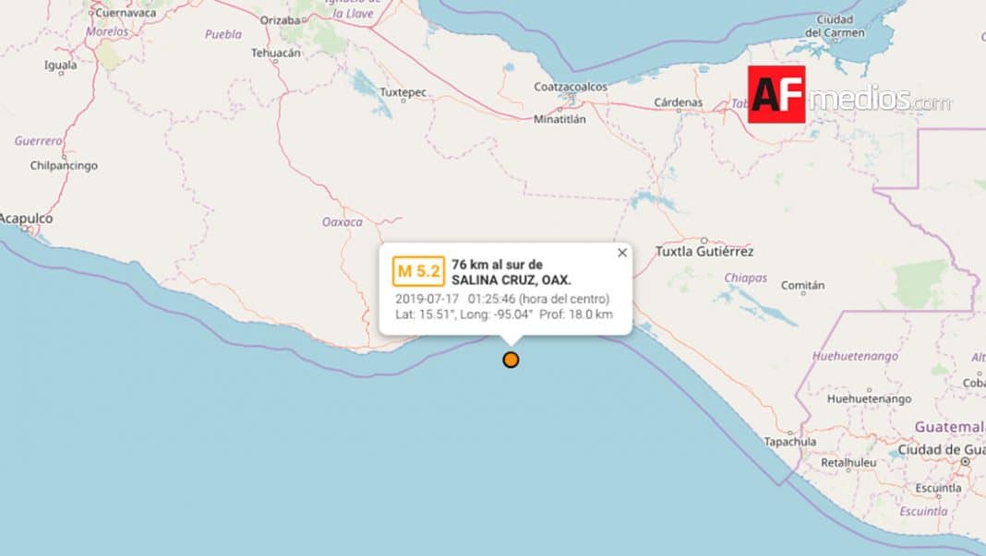Select the Huehuetenango city label

coord(869,399)
